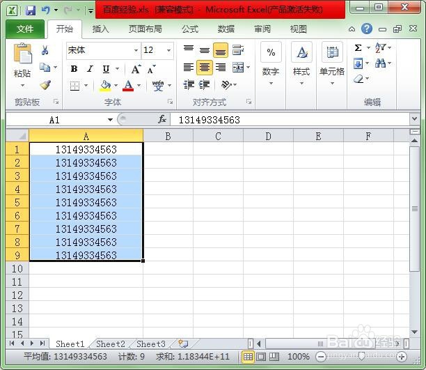The width and height of the screenshot is (426, 370).
Task: Increase indent in alignment group
Action: (x=205, y=85)
